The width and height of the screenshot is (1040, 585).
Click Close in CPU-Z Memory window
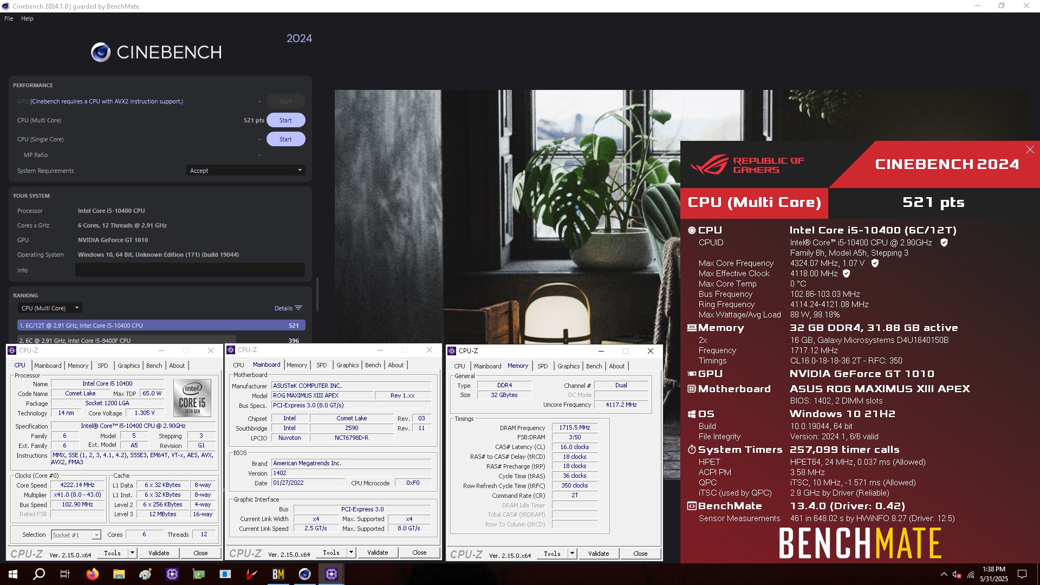(640, 554)
